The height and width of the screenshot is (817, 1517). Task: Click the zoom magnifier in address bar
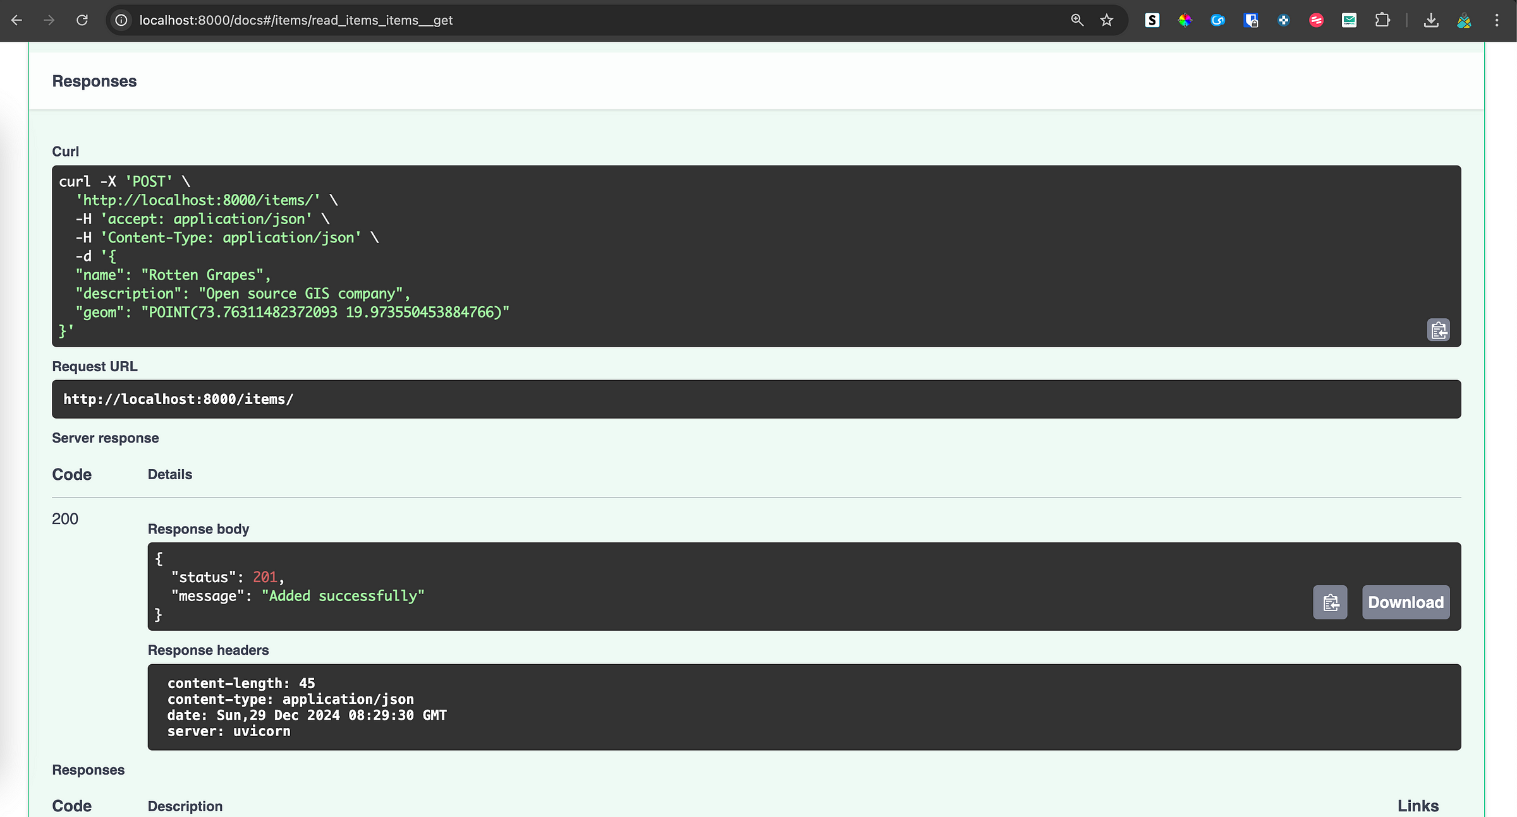point(1077,20)
